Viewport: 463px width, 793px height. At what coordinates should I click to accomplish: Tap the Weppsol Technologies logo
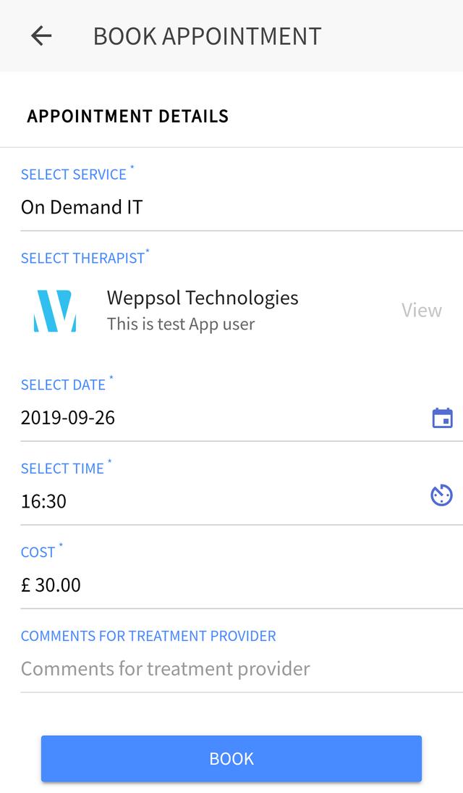55,311
